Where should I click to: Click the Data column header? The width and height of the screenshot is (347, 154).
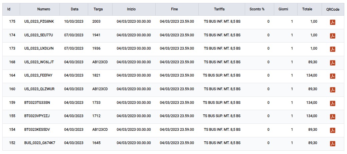[74, 9]
